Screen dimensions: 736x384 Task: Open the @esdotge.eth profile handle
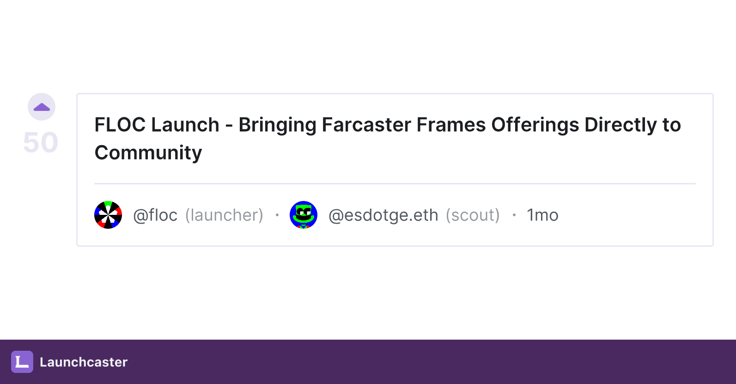383,215
